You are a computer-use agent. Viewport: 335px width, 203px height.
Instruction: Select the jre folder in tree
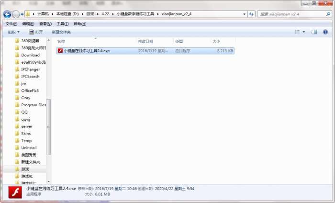[x=23, y=84]
